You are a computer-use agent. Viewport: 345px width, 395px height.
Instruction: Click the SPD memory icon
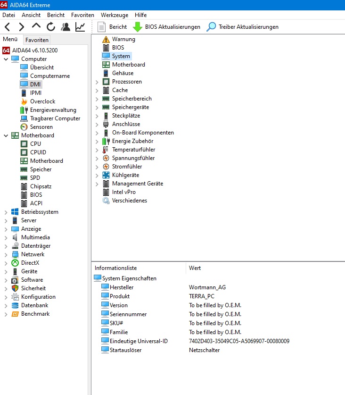pos(24,178)
